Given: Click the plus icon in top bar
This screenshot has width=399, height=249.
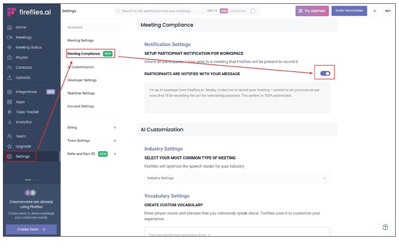Looking at the screenshot, I should point(375,11).
